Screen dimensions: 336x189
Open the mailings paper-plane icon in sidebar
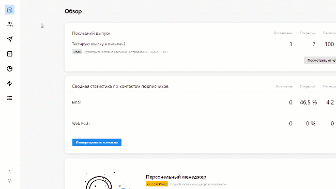(10, 39)
